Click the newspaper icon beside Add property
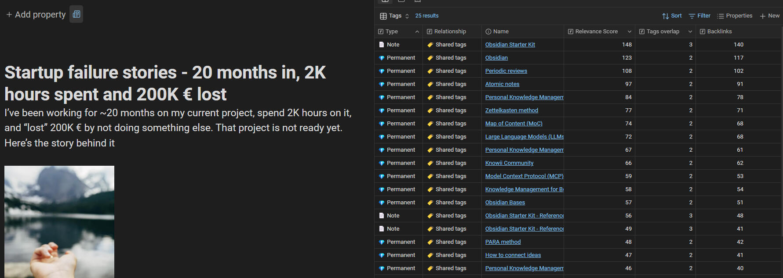 pos(76,14)
